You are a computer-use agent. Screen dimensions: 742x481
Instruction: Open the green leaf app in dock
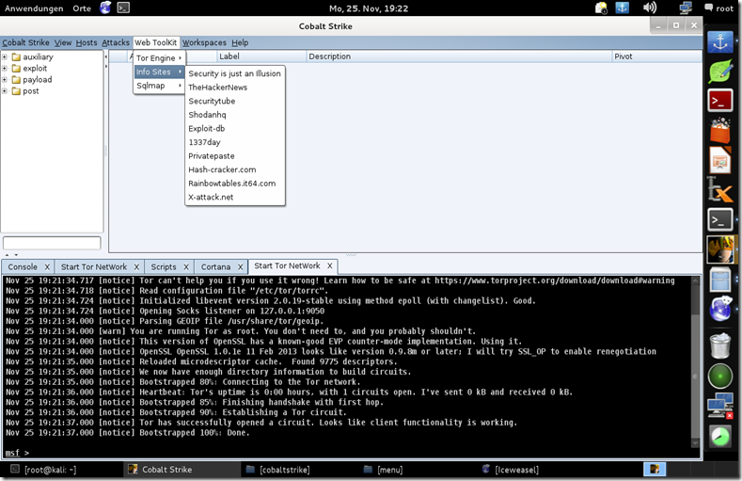tap(719, 72)
